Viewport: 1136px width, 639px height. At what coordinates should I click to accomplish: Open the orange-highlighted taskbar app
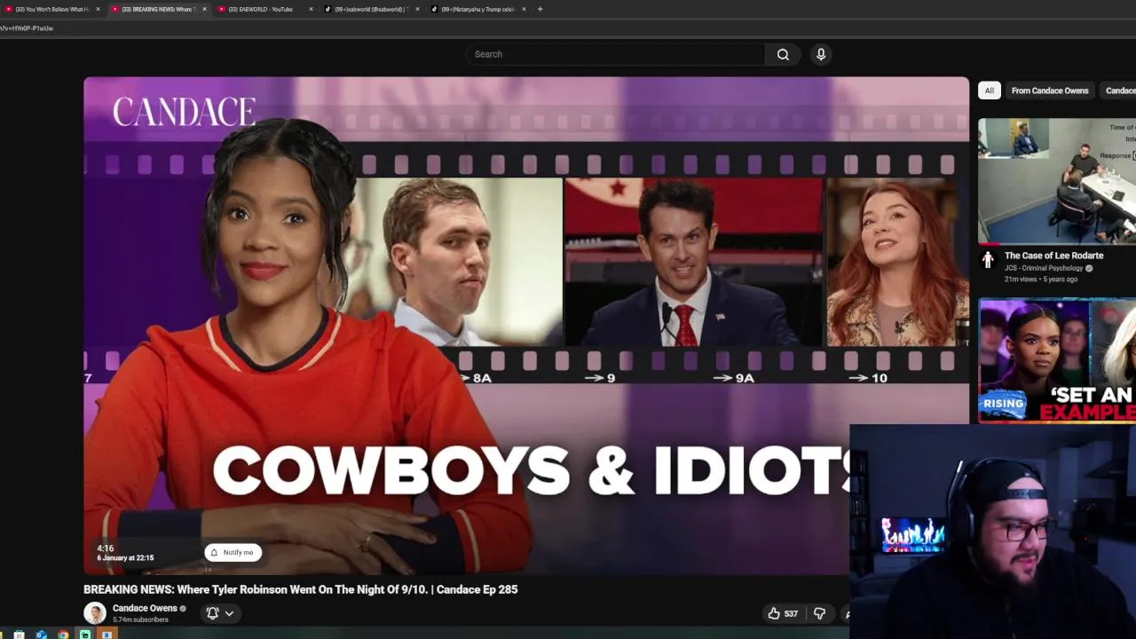tap(107, 635)
